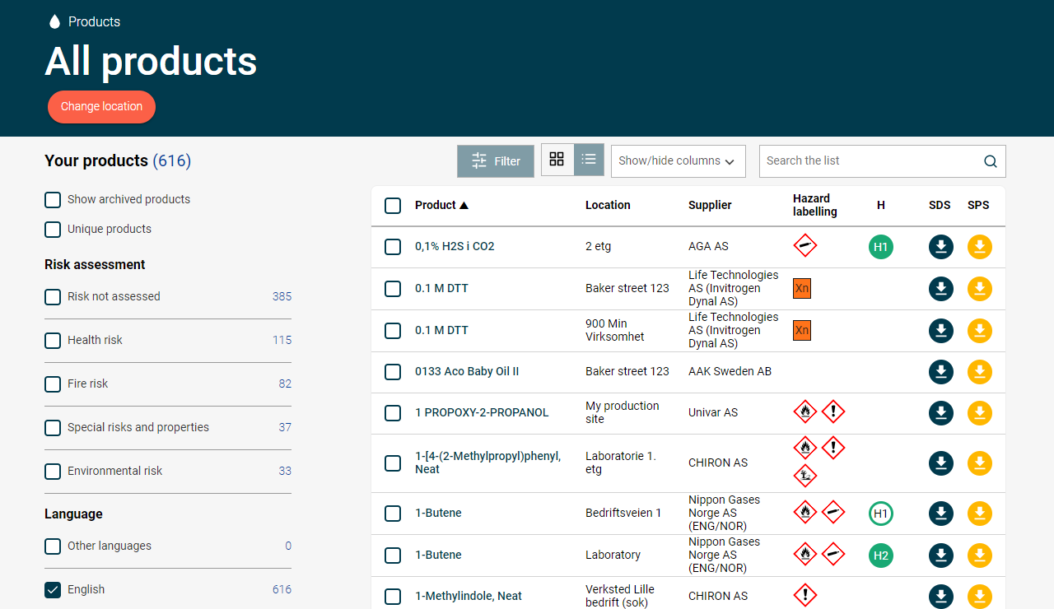Image resolution: width=1054 pixels, height=609 pixels.
Task: Open Show/hide columns dropdown
Action: click(679, 161)
